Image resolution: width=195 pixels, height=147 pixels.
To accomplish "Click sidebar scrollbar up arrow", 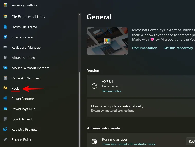I will click(80, 15).
